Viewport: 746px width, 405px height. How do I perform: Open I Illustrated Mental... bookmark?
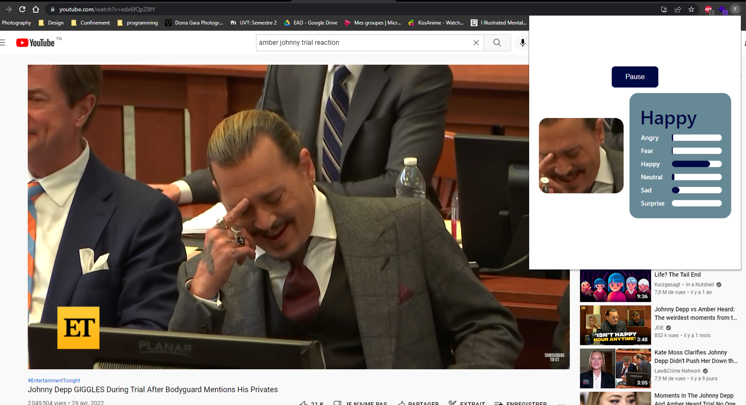click(499, 23)
